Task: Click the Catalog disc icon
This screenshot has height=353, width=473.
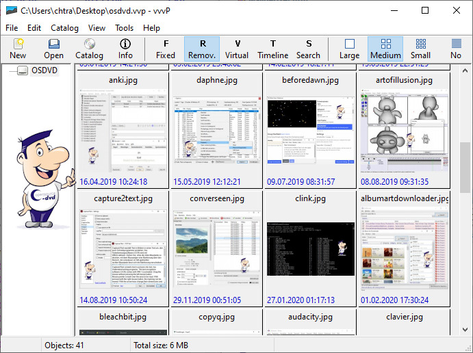Action: 89,49
